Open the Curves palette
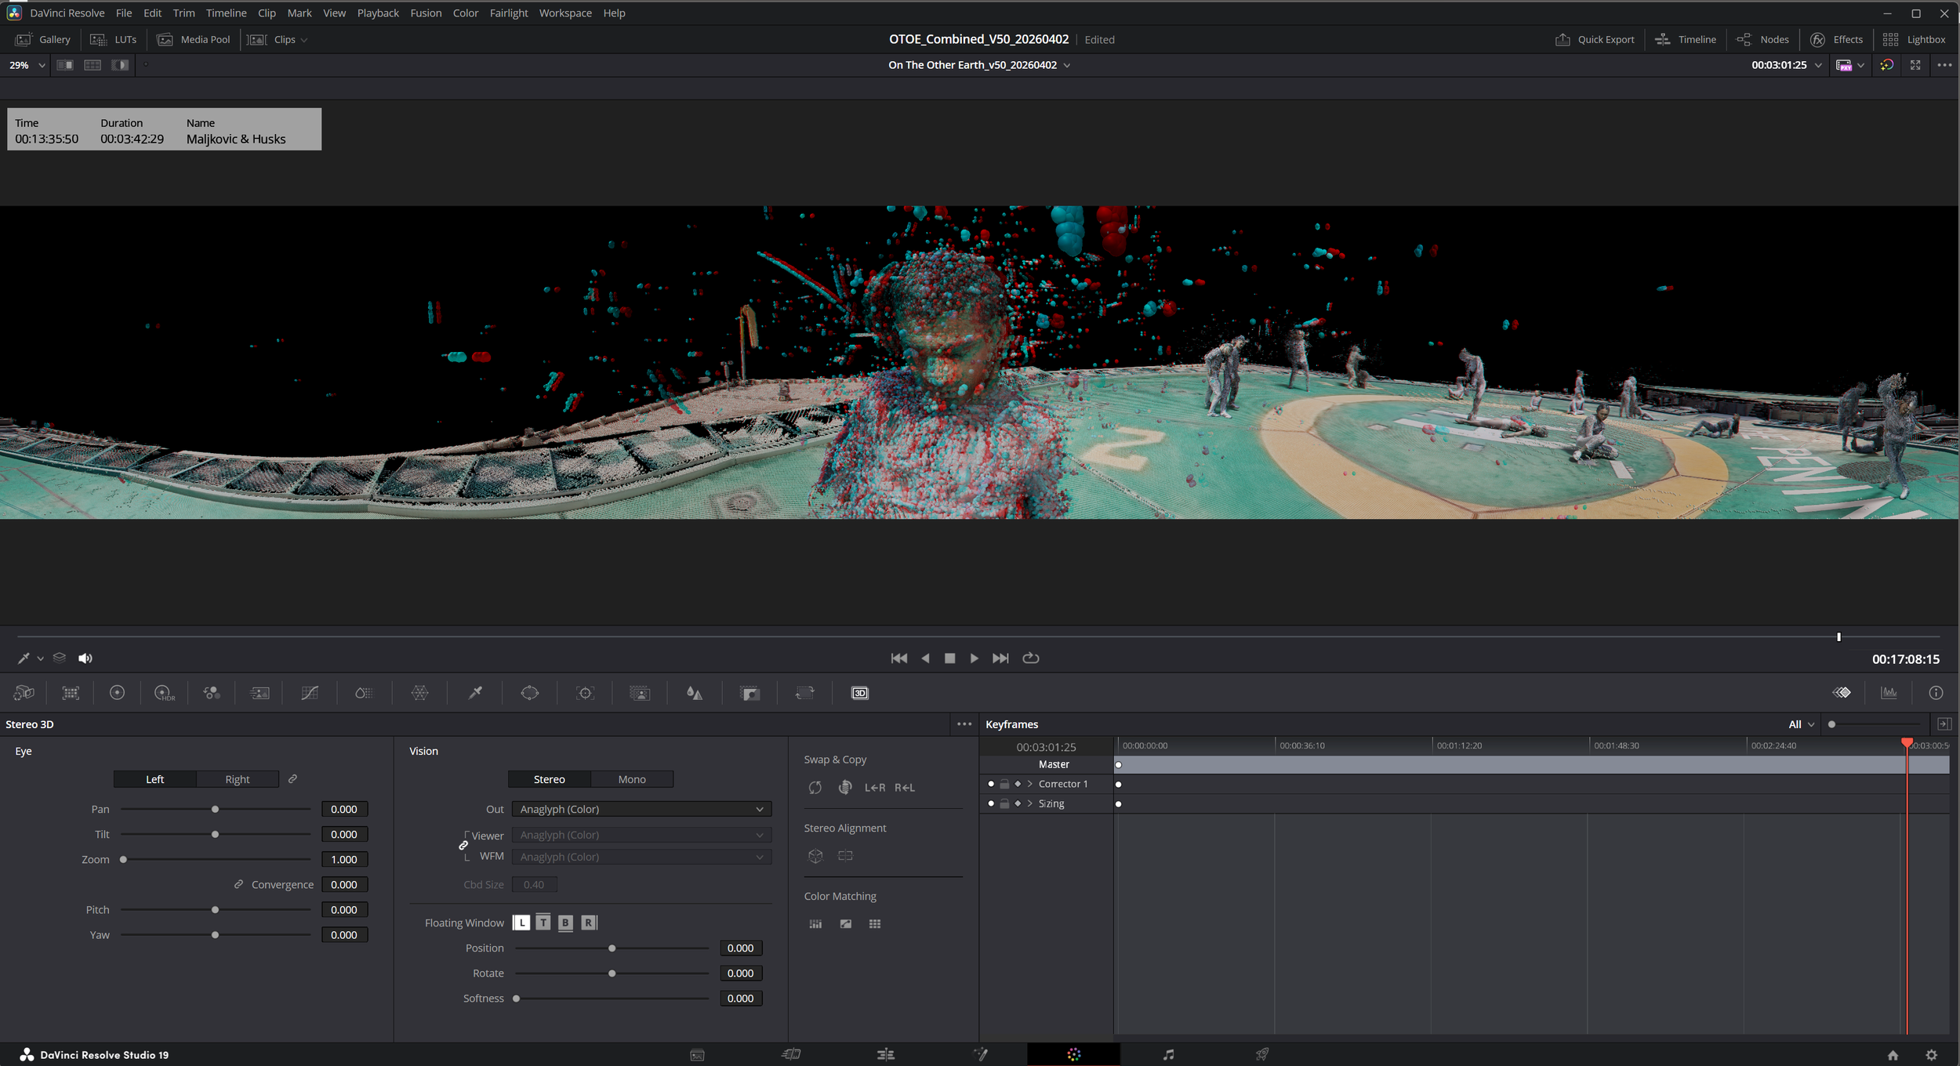This screenshot has height=1066, width=1960. coord(309,693)
